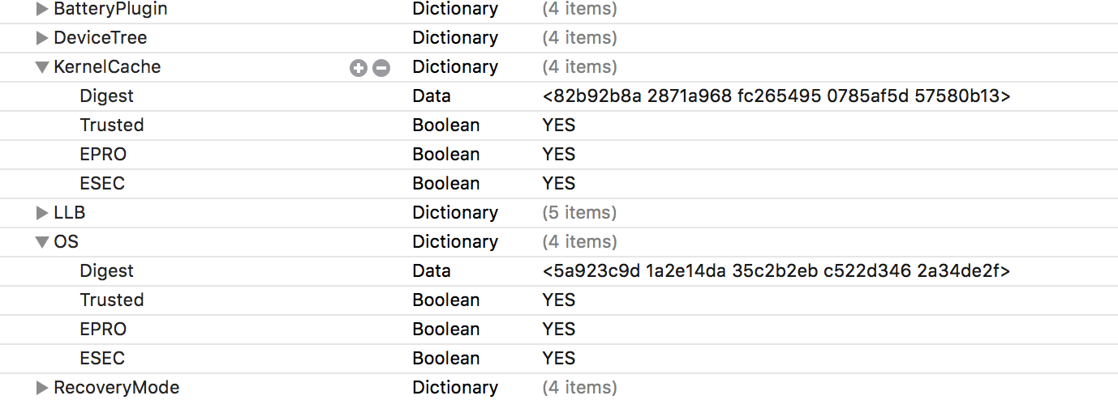Open the type dropdown for KernelCache

[454, 67]
